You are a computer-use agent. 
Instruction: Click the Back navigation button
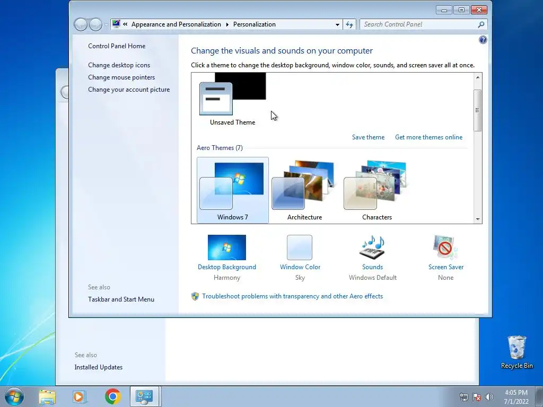81,24
